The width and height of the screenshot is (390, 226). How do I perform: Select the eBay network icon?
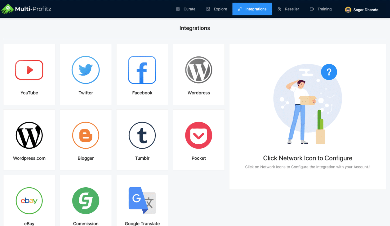click(29, 201)
